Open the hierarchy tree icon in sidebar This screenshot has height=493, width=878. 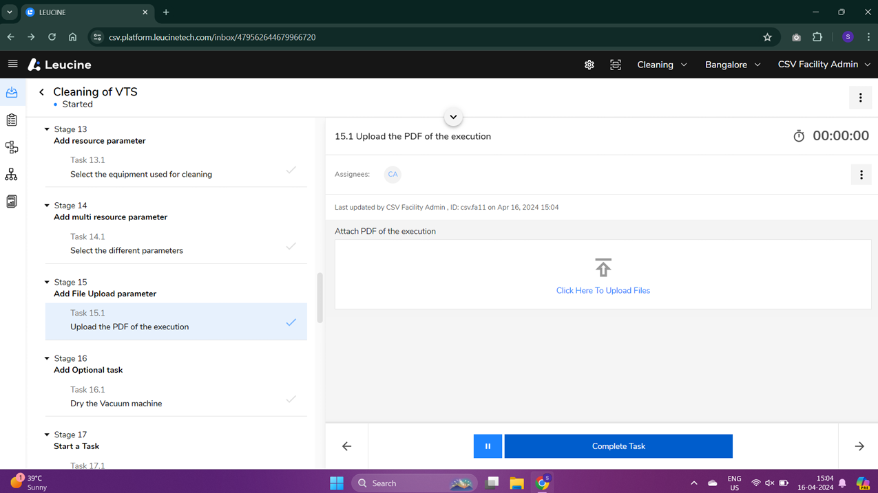pos(12,175)
